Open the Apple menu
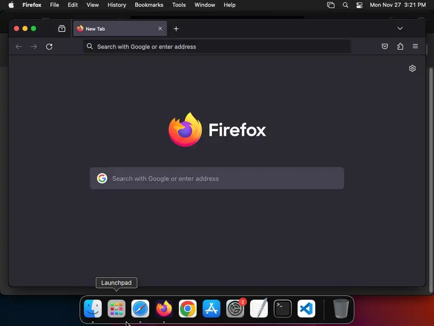 click(x=11, y=5)
